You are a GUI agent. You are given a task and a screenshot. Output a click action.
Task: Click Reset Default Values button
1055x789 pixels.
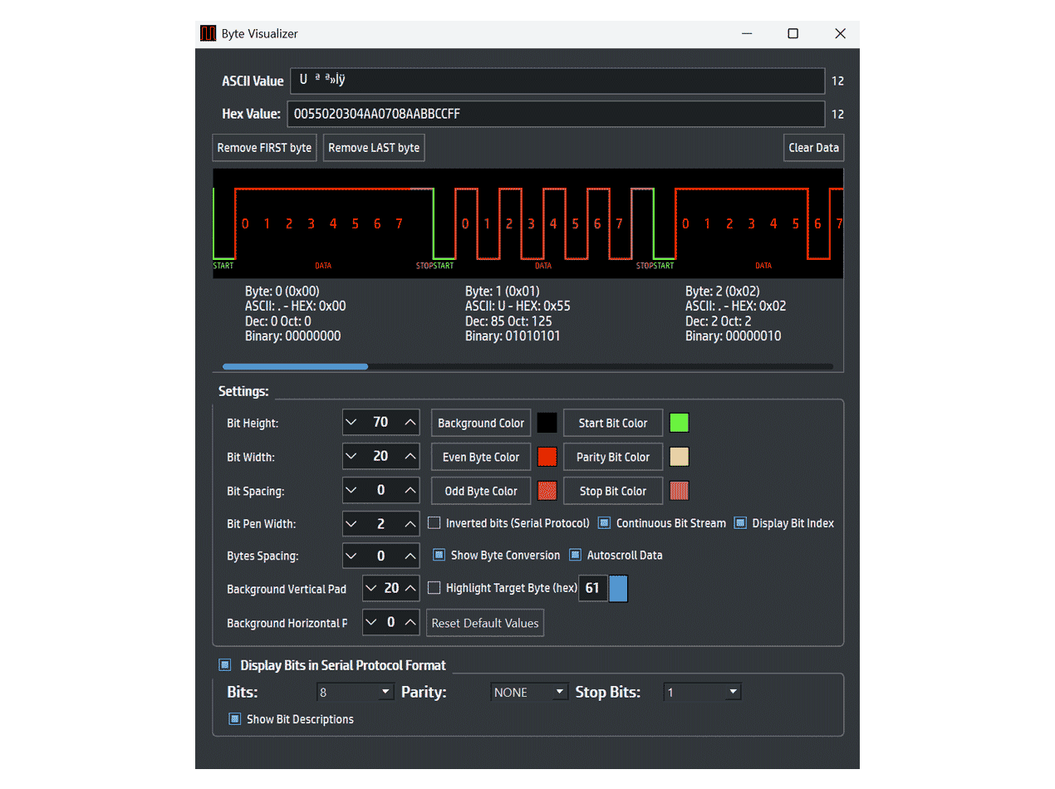(x=485, y=623)
